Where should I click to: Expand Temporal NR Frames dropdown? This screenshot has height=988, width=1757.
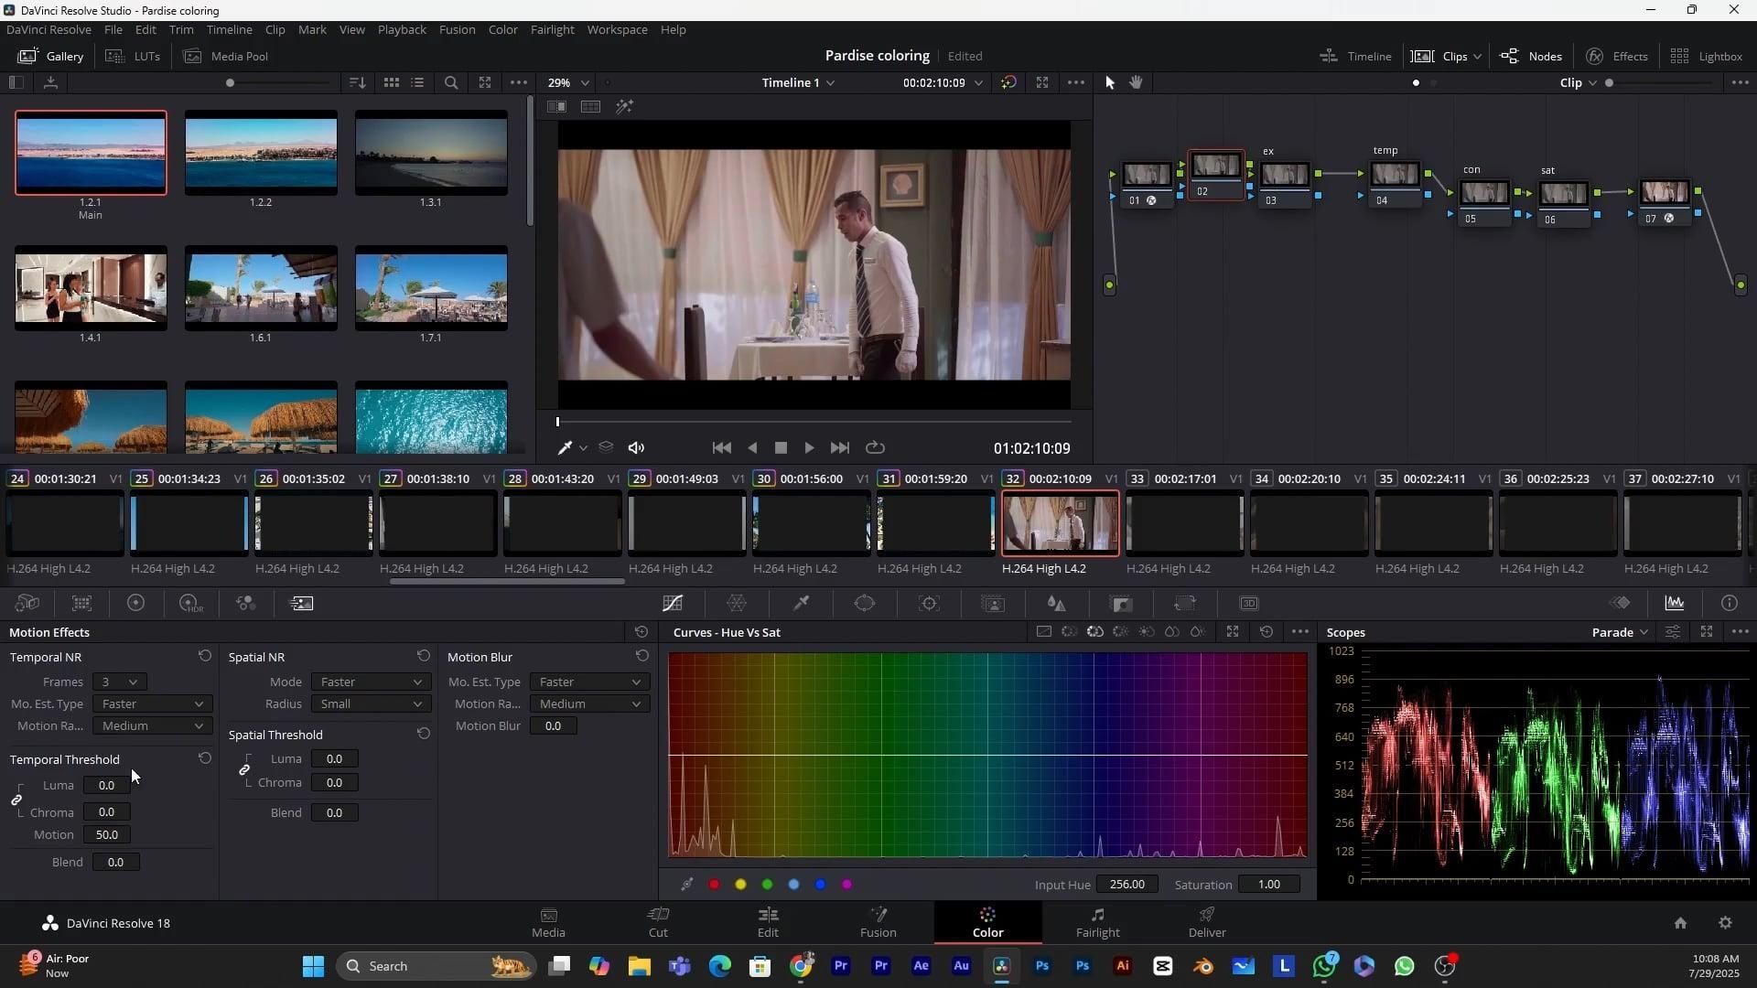tap(119, 682)
